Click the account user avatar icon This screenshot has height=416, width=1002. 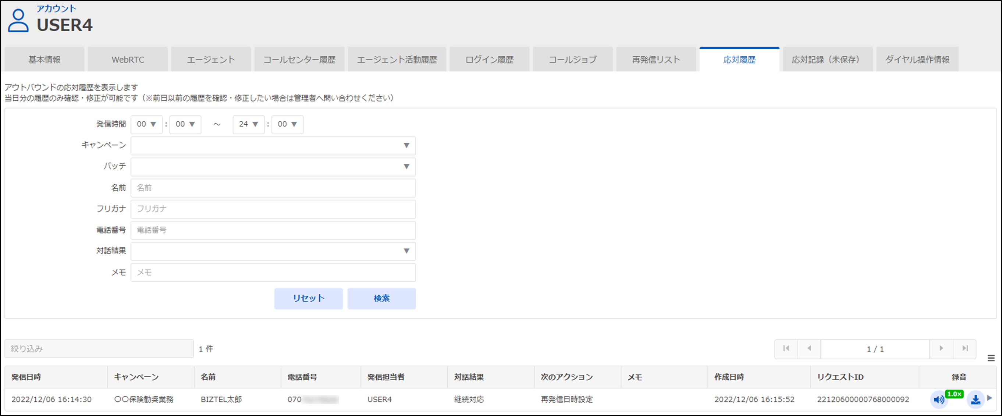point(18,21)
